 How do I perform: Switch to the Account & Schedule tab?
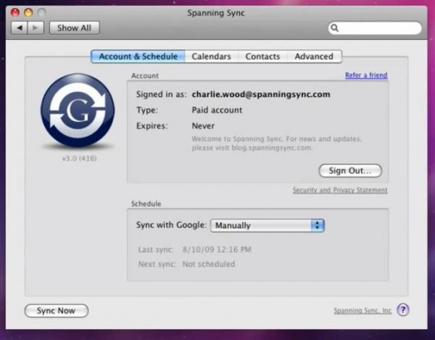click(138, 57)
